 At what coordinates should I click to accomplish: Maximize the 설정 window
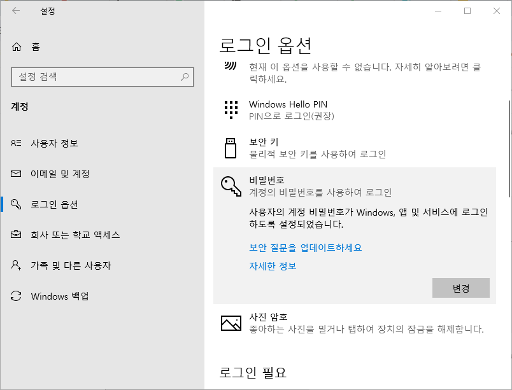(x=467, y=11)
